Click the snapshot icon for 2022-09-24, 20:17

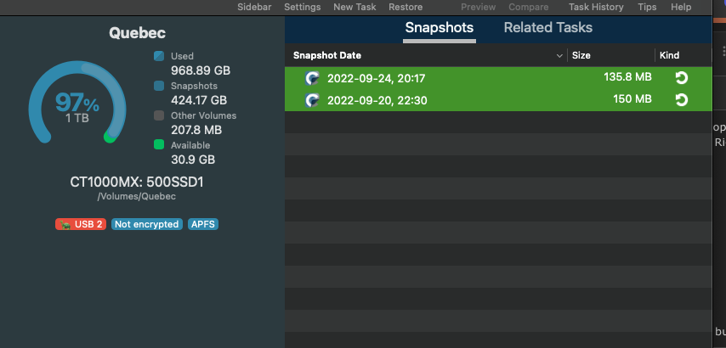[x=312, y=78]
